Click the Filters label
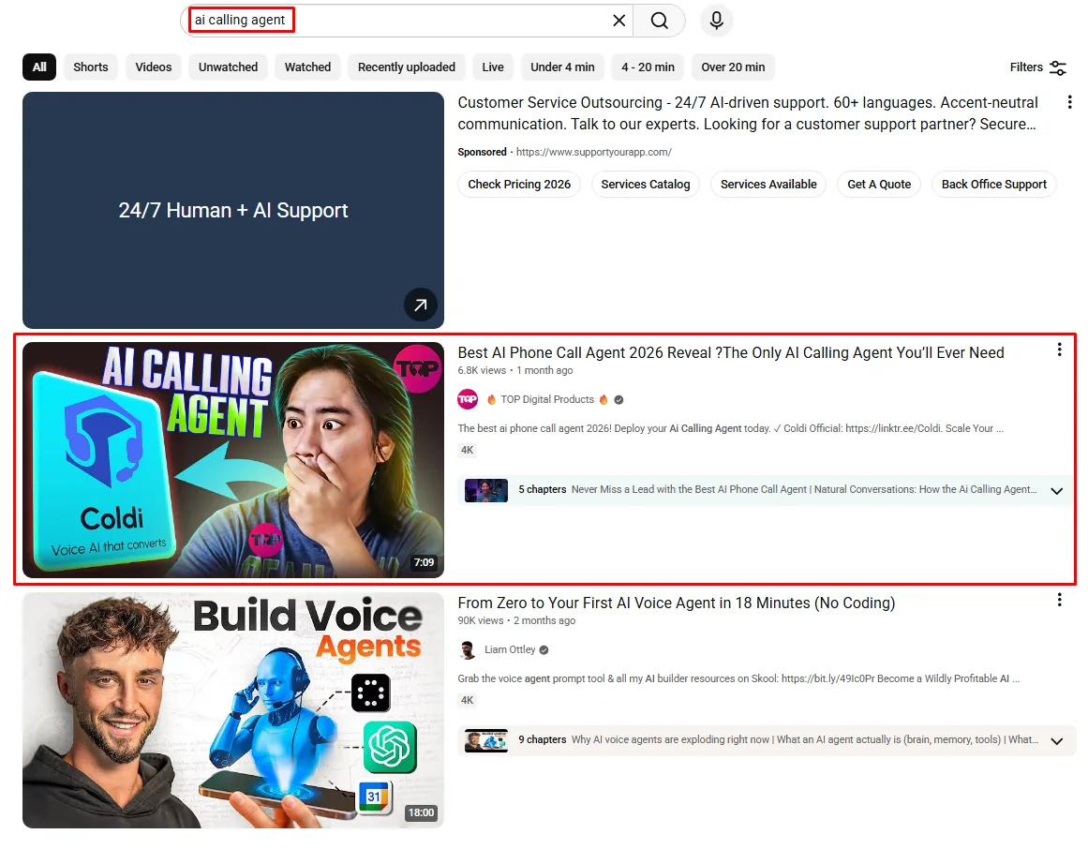 coord(1026,67)
